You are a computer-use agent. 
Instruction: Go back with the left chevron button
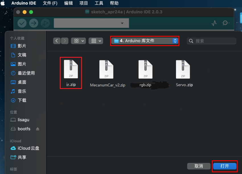pyautogui.click(x=57, y=41)
